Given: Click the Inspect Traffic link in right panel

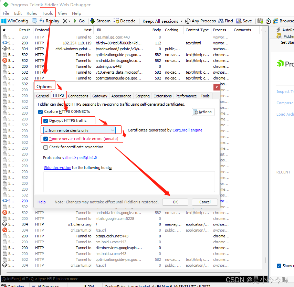Looking at the screenshot, I should 285,92.
